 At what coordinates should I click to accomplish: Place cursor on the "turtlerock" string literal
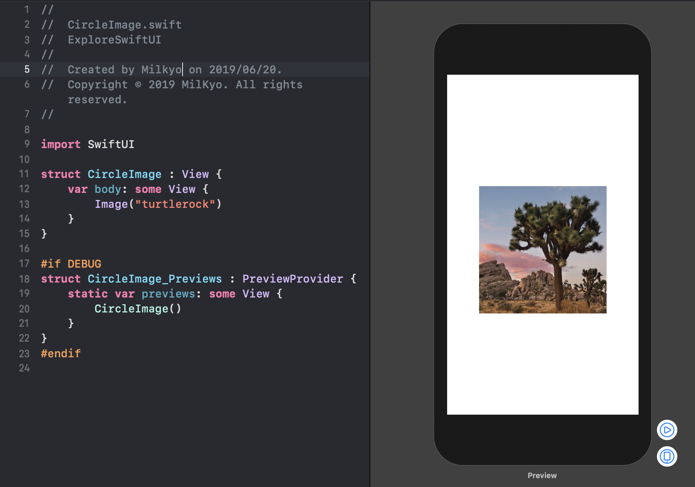175,204
